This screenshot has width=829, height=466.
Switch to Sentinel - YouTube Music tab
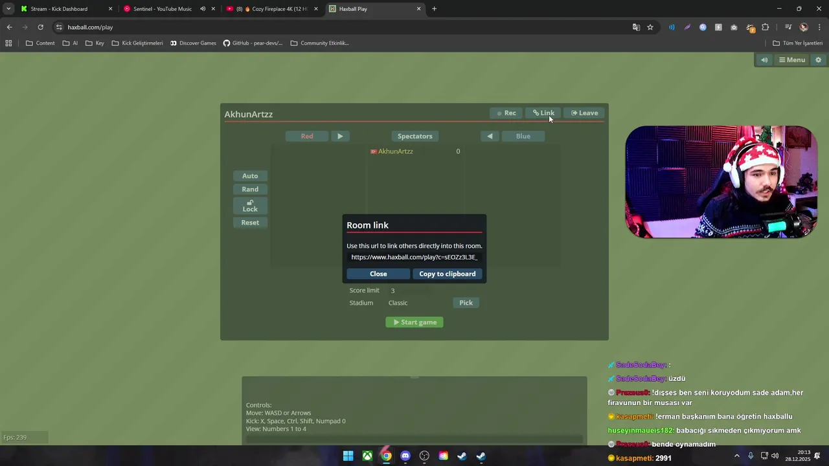(168, 9)
